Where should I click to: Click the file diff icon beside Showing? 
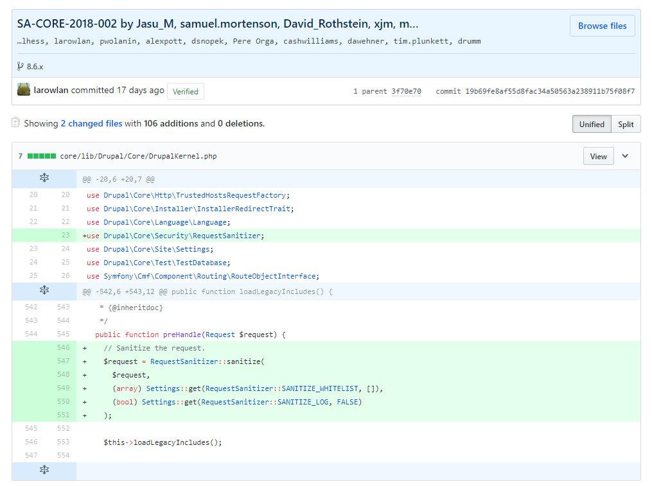click(x=16, y=123)
